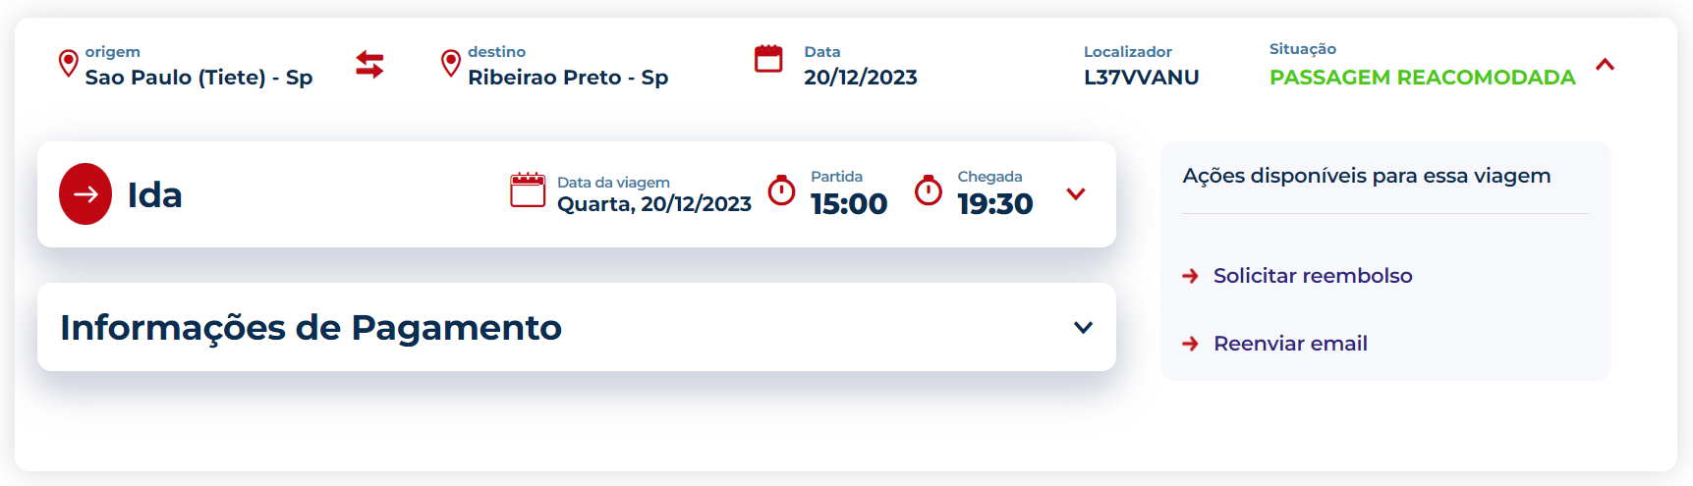
Task: Expand the Ida trip section chevron
Action: click(1076, 194)
